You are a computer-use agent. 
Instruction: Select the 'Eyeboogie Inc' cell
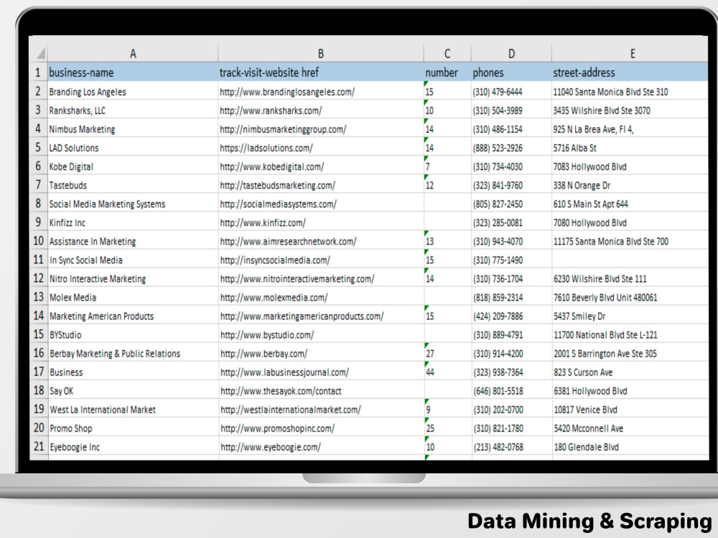(133, 446)
